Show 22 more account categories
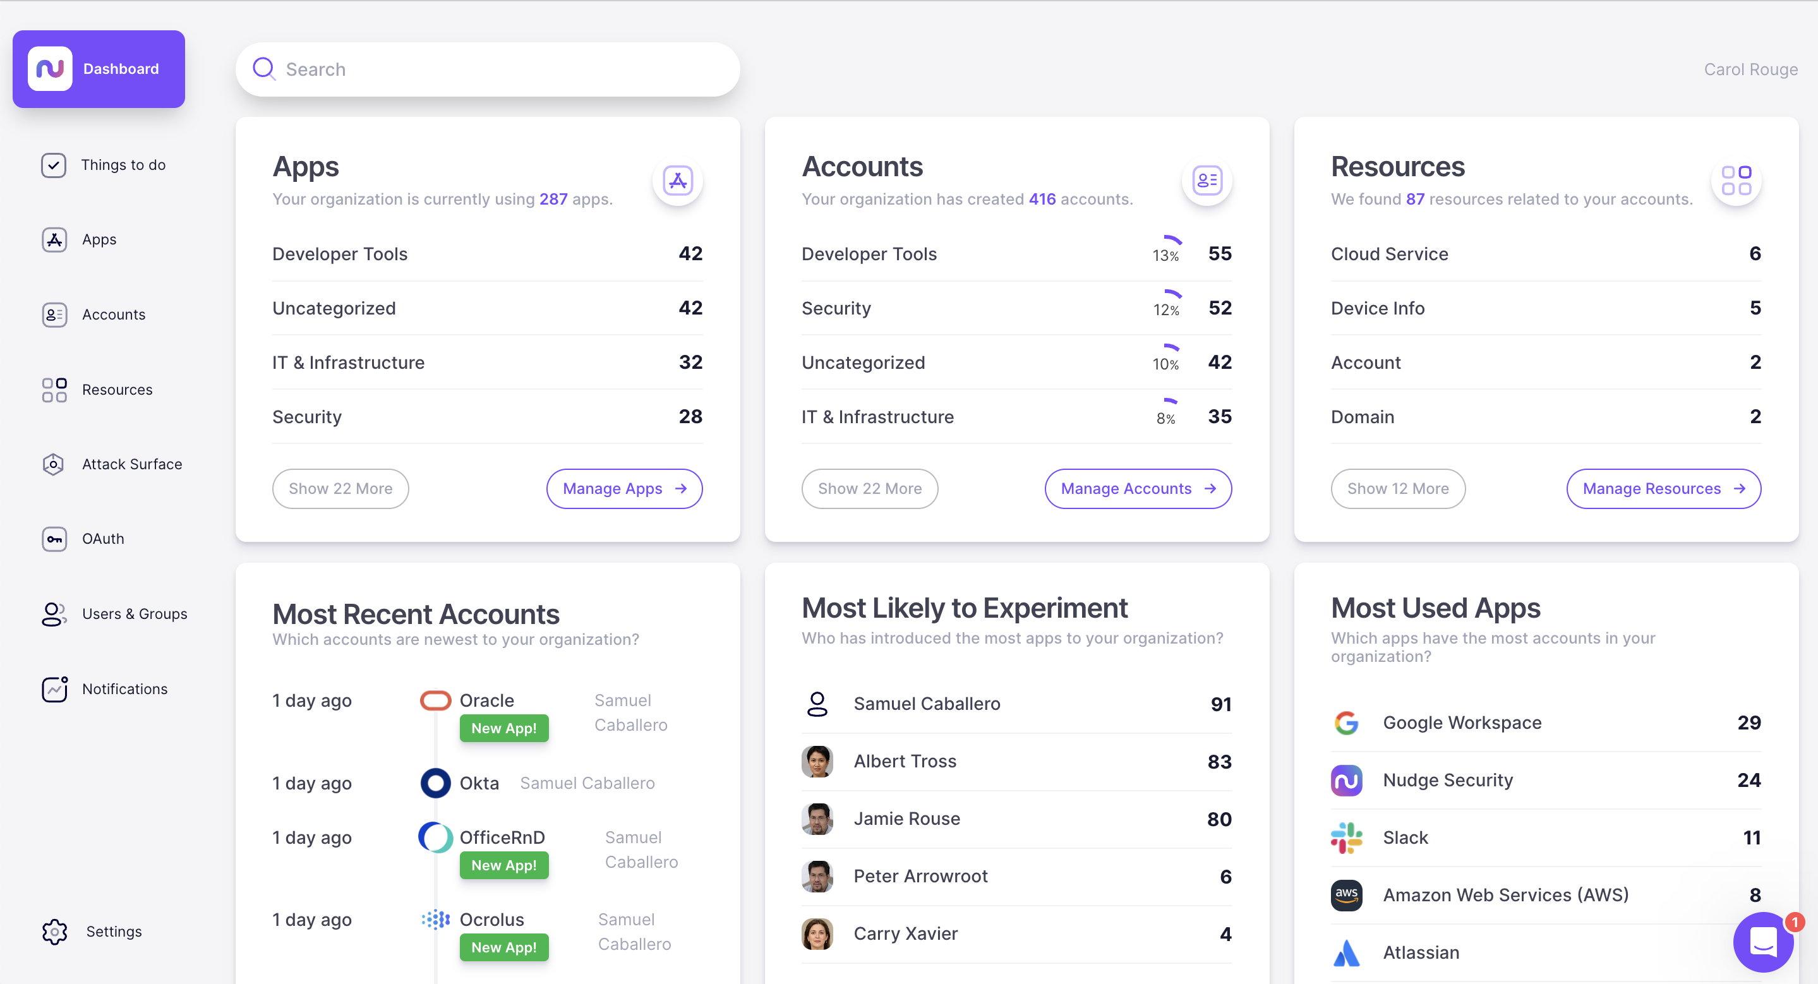 tap(869, 488)
